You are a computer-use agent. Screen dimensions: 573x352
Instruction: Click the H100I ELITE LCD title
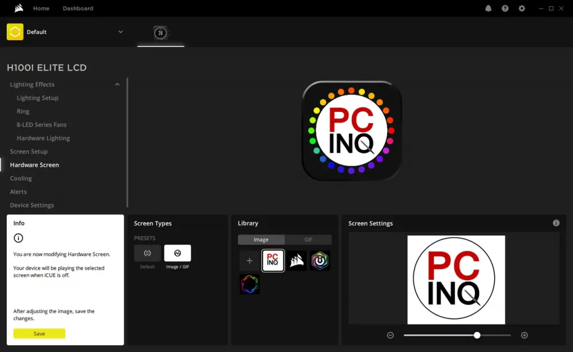(47, 68)
